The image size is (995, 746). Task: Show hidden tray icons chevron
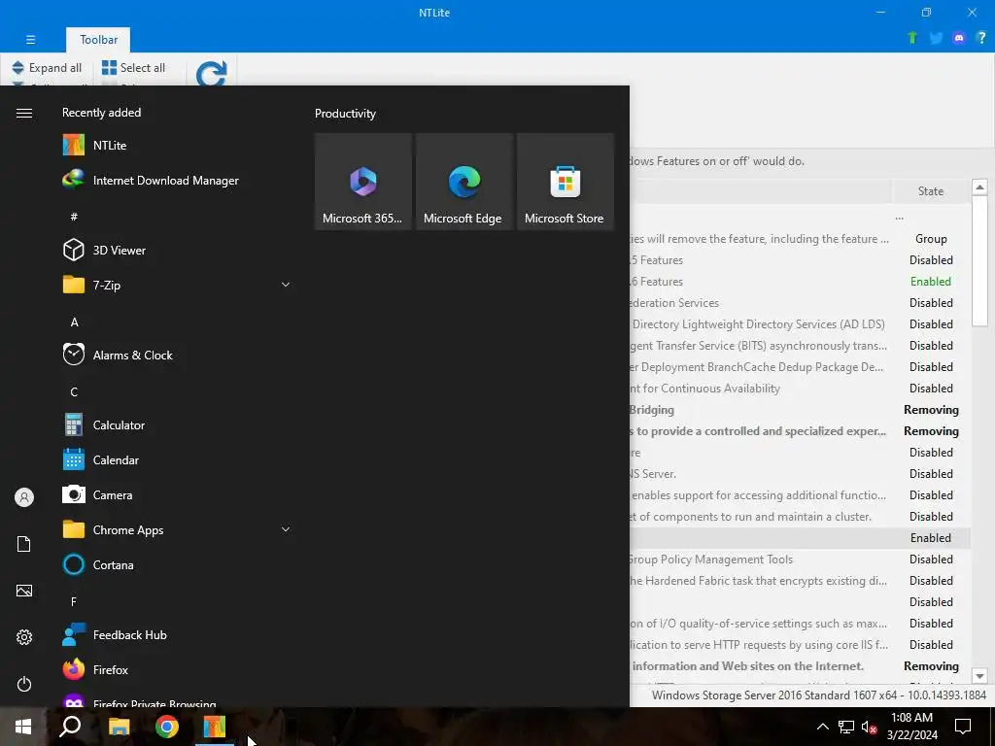[x=822, y=727]
